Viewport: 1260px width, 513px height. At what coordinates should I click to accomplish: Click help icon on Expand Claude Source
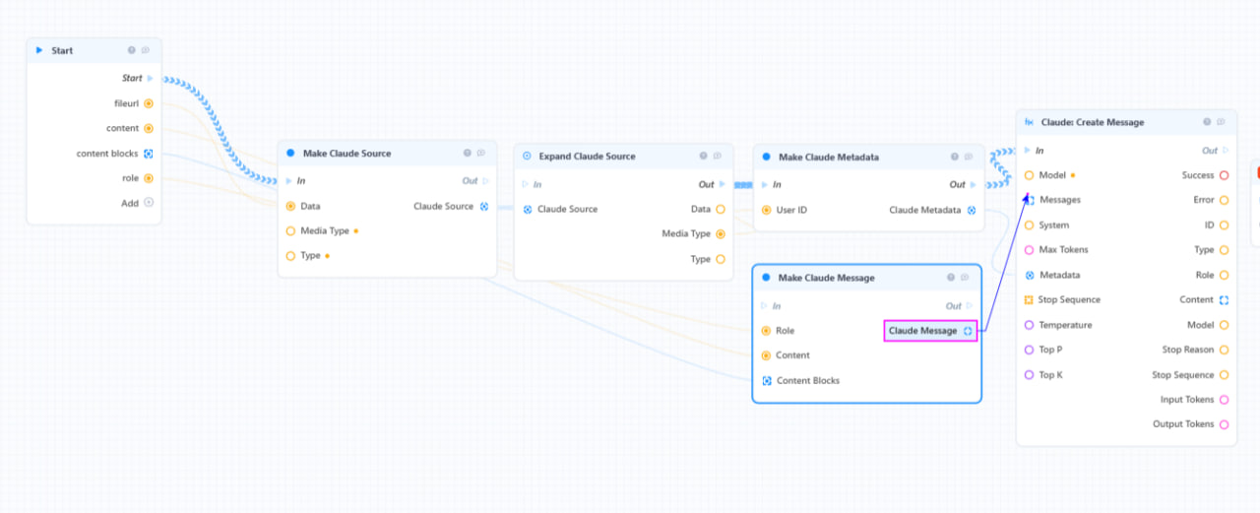coord(704,156)
